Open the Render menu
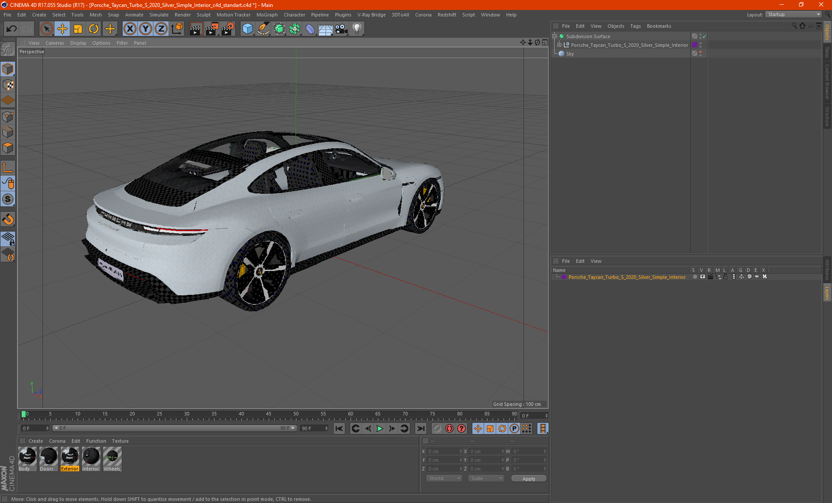832x503 pixels. click(x=182, y=15)
